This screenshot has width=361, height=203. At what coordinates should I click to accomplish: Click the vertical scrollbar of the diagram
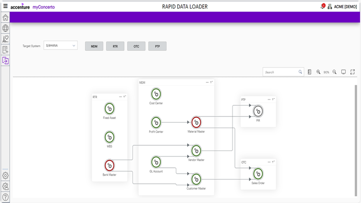356,140
